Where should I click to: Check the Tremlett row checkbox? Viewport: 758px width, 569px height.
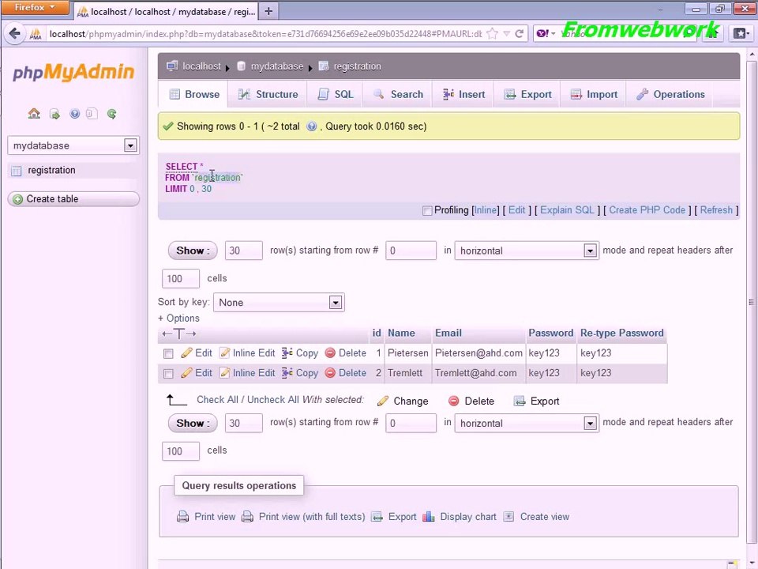(x=168, y=374)
